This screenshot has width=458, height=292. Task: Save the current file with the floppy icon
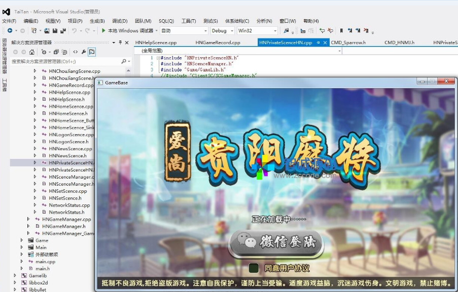pos(55,30)
